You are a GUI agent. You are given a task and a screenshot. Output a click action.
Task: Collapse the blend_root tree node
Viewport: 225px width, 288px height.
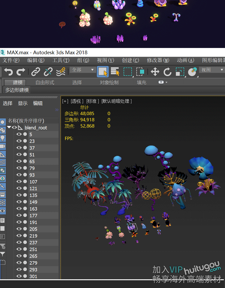click(x=9, y=127)
